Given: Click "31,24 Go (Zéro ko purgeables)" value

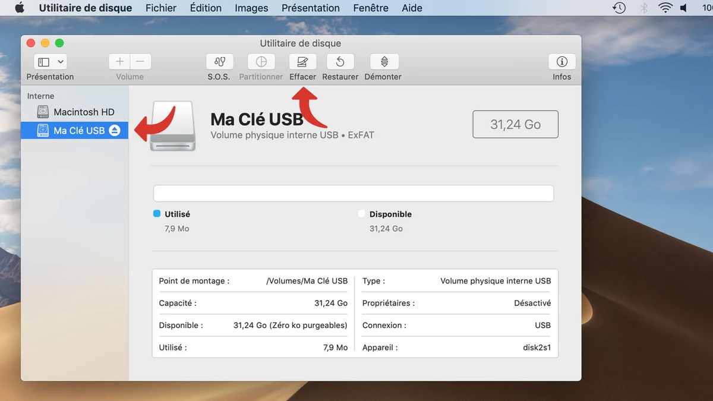Looking at the screenshot, I should tap(291, 326).
